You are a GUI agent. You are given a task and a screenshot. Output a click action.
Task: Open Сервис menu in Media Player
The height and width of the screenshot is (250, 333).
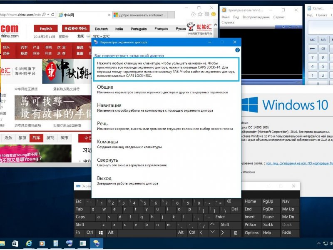278,17
